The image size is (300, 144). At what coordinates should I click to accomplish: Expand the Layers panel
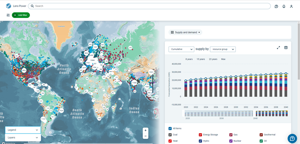[23, 138]
